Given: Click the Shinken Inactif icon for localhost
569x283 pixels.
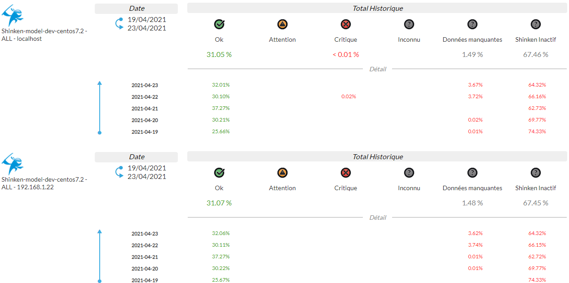Looking at the screenshot, I should coord(535,24).
